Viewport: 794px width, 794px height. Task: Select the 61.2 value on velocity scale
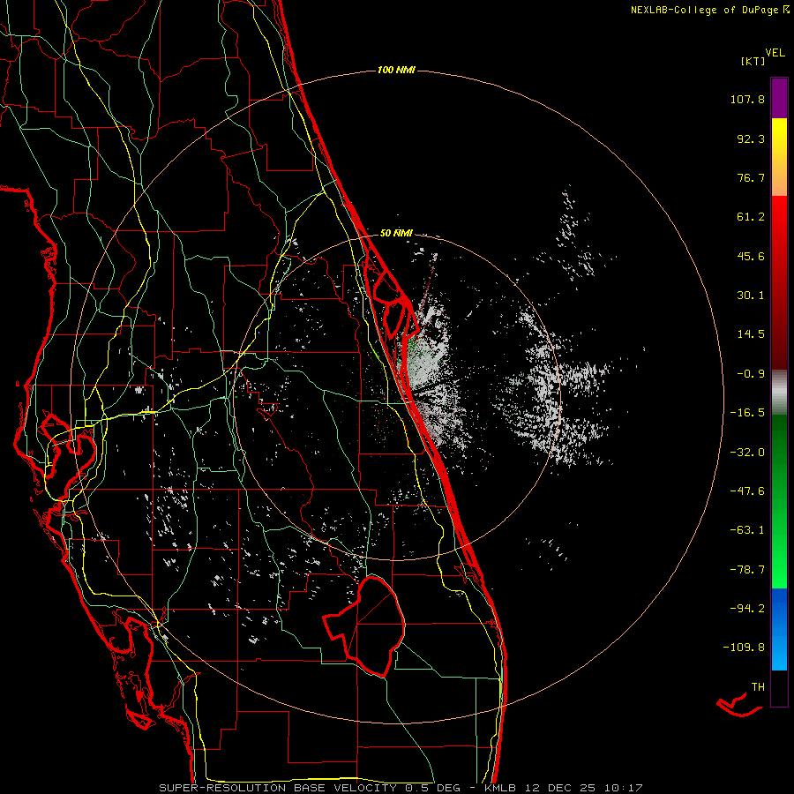point(751,217)
